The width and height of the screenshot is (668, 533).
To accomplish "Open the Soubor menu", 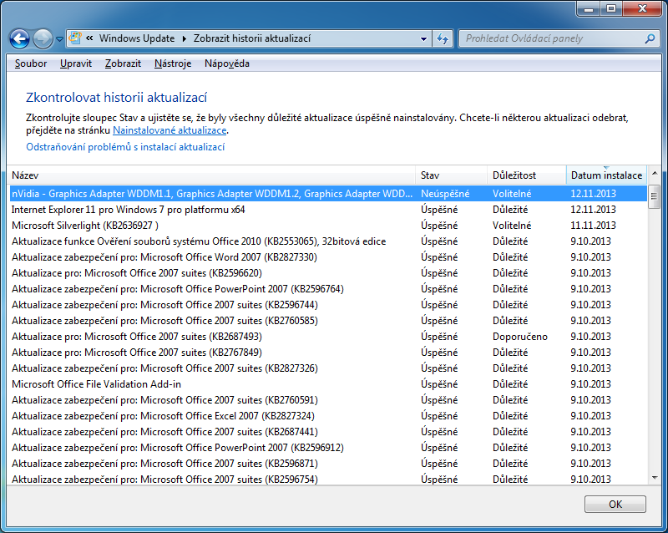I will point(31,63).
